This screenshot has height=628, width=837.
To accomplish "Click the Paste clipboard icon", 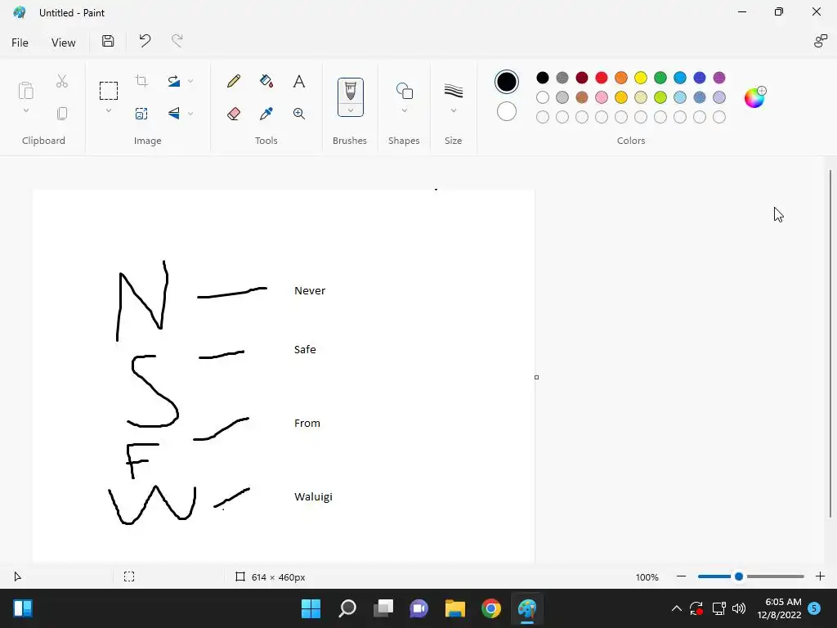I will click(x=25, y=90).
